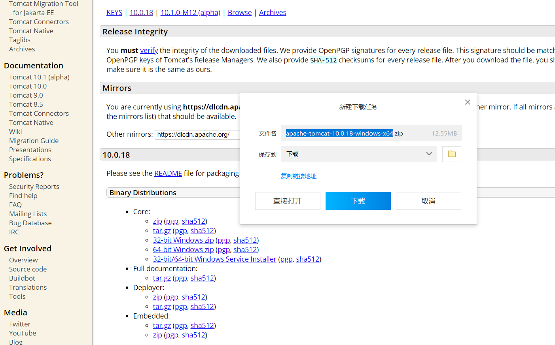Open Buildbot link
Image resolution: width=555 pixels, height=345 pixels.
(22, 278)
